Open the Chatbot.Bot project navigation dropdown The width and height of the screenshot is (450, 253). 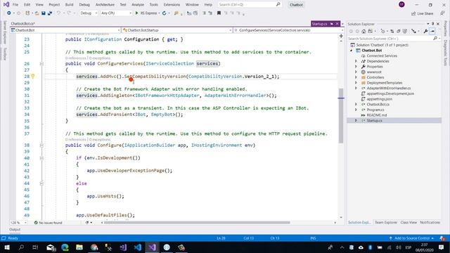click(65, 30)
